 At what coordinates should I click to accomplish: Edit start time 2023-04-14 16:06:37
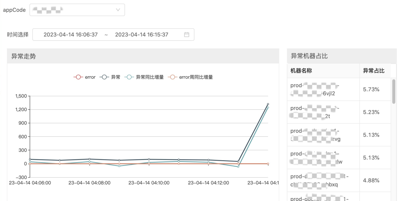pos(71,35)
